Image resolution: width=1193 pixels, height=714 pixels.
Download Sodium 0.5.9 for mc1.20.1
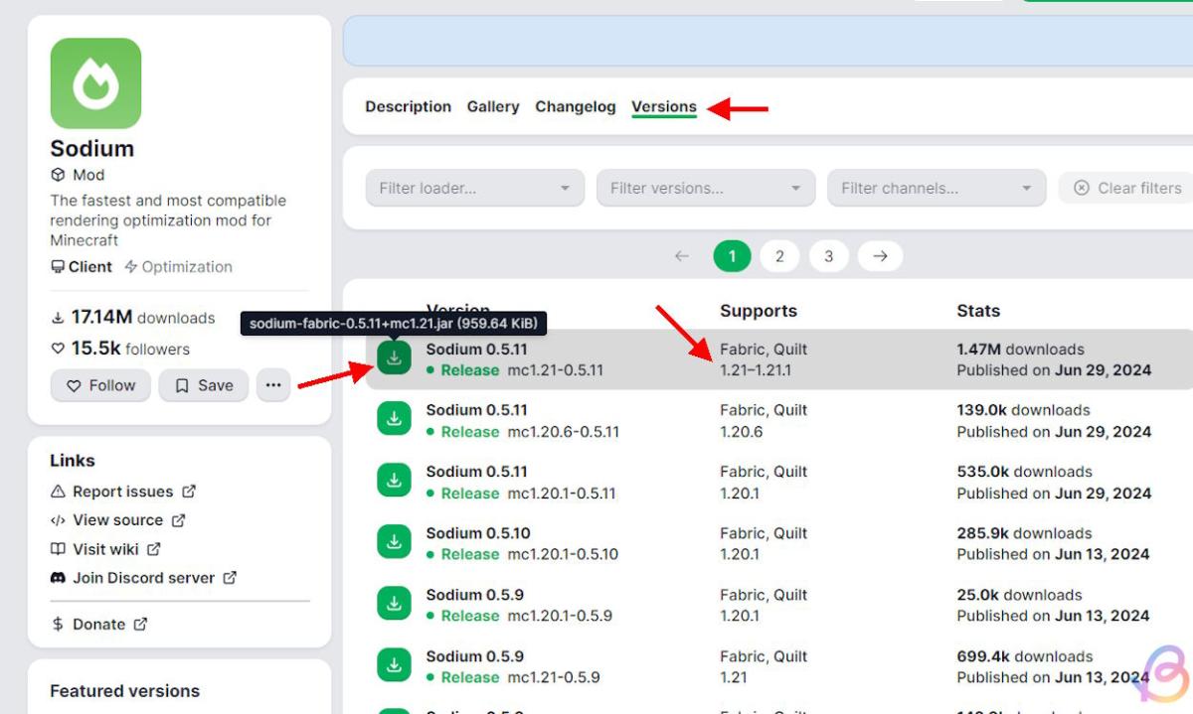click(395, 605)
